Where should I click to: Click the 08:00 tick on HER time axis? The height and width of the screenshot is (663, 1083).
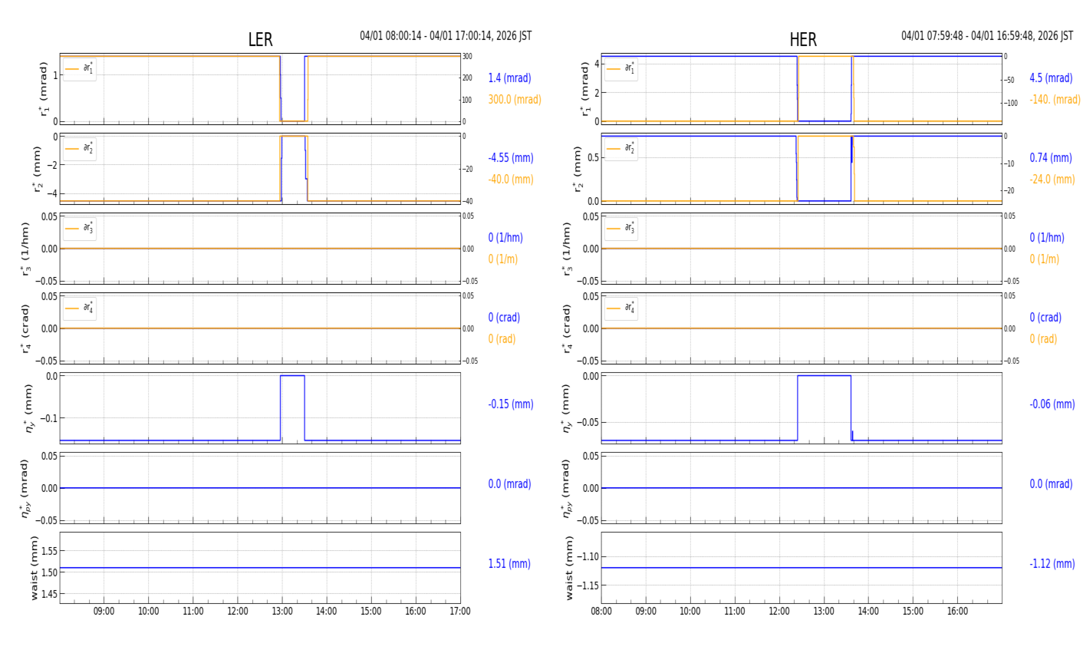coord(601,612)
